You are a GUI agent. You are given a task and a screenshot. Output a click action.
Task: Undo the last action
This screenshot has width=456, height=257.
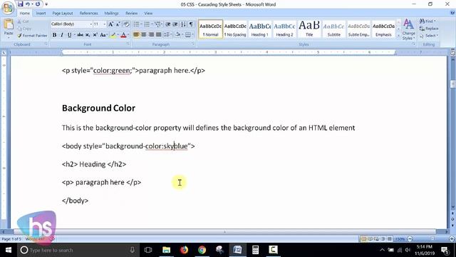tap(28, 4)
